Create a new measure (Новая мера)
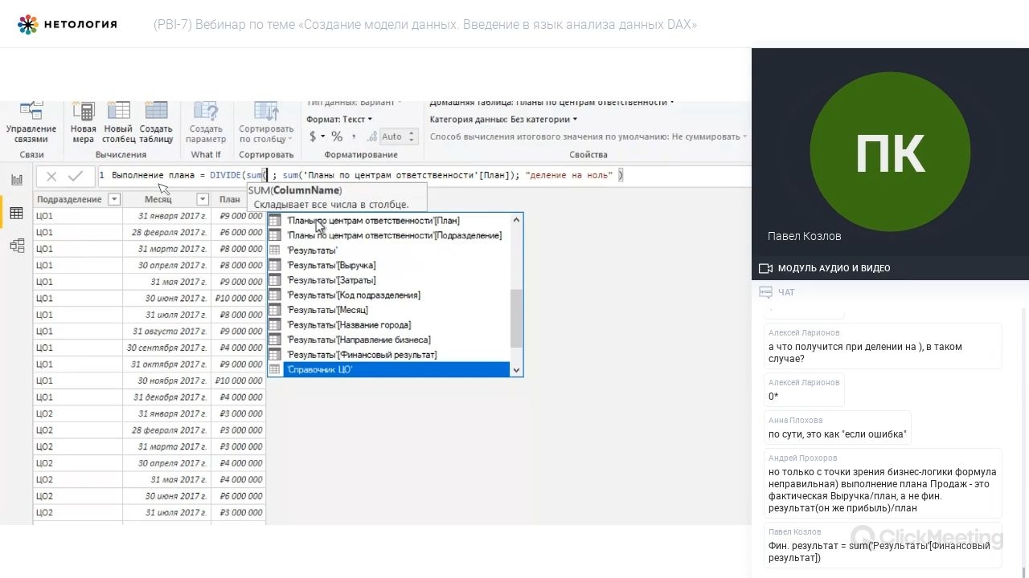This screenshot has width=1029, height=578. [x=83, y=124]
